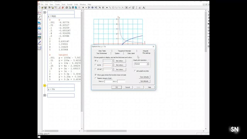Open the Help menu
This screenshot has width=247, height=139.
coord(89,4)
